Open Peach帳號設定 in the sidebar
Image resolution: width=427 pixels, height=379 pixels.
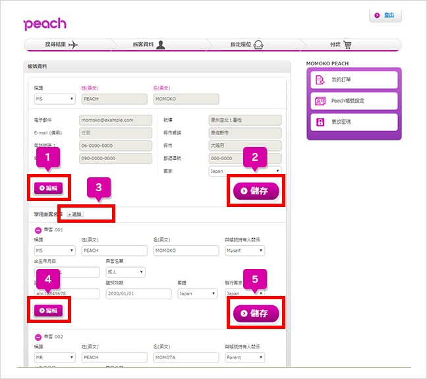click(354, 101)
